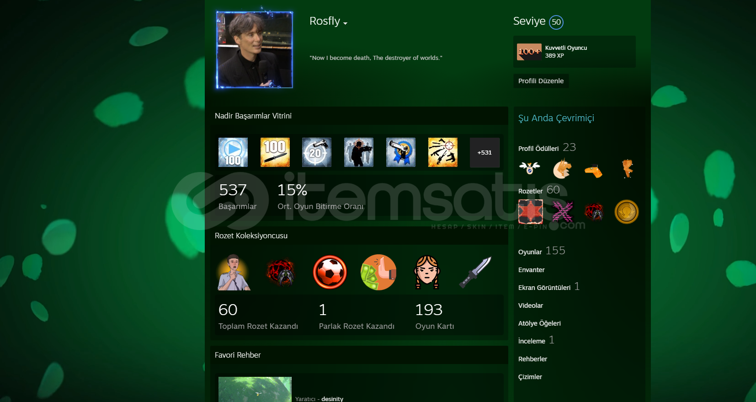
Task: Open the İnceleme link
Action: 536,340
